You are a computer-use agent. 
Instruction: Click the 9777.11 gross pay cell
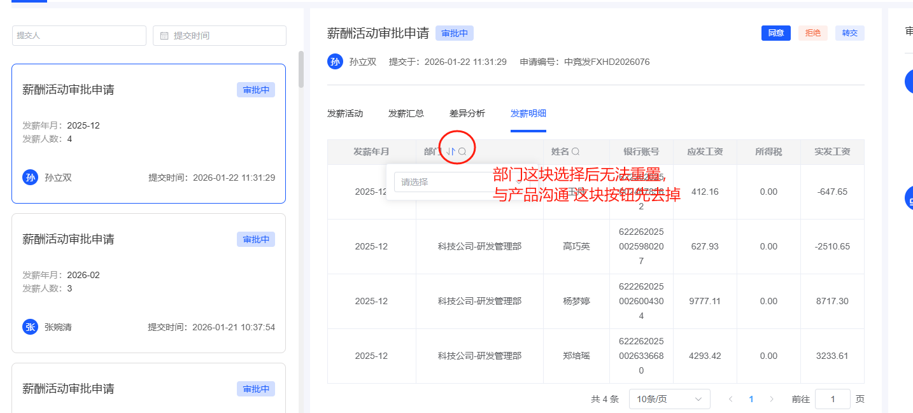pyautogui.click(x=705, y=301)
